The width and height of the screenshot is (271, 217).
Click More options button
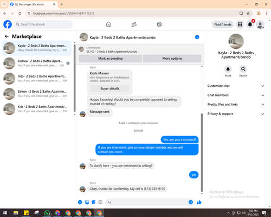(172, 59)
